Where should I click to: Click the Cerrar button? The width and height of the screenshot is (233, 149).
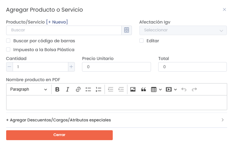[x=59, y=135]
